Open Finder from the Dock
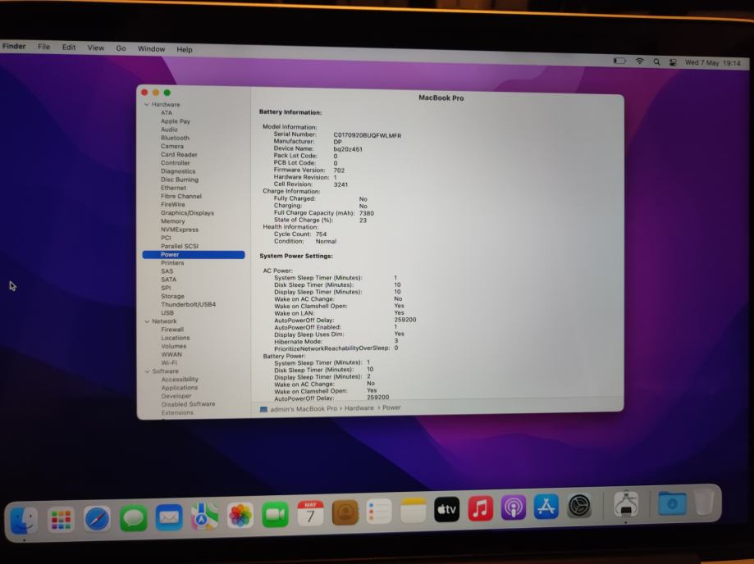Screen dimensions: 754x564 (24, 521)
